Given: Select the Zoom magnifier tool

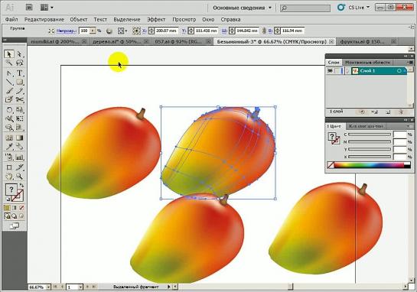Looking at the screenshot, I should pyautogui.click(x=19, y=176).
